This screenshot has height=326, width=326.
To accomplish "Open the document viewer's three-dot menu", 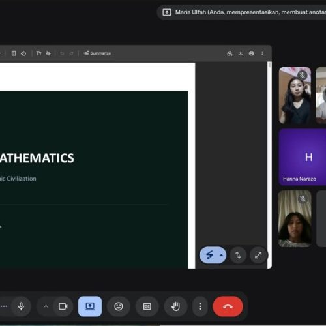I will coord(262,53).
